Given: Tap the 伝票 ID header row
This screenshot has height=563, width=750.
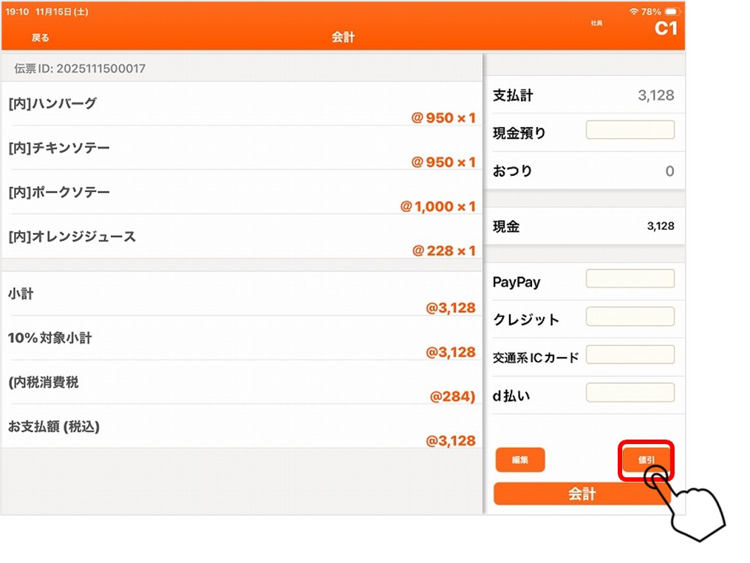Looking at the screenshot, I should coord(242,69).
